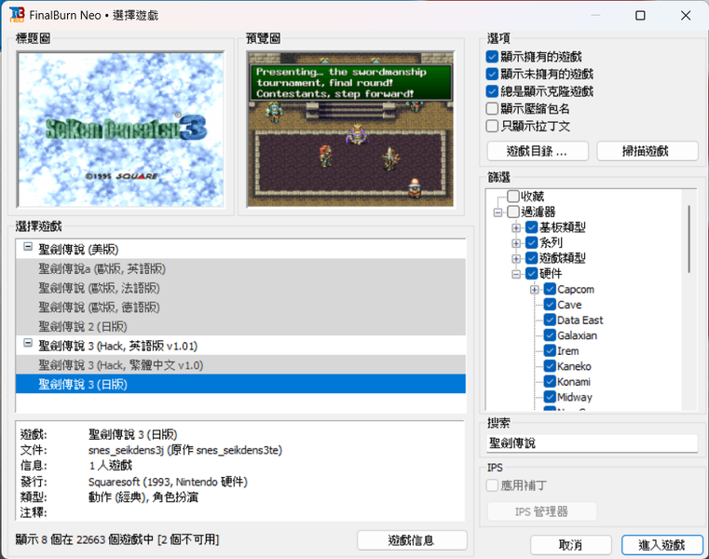Image resolution: width=709 pixels, height=559 pixels.
Task: Click the 1 人遊戲 info text
Action: pos(110,466)
